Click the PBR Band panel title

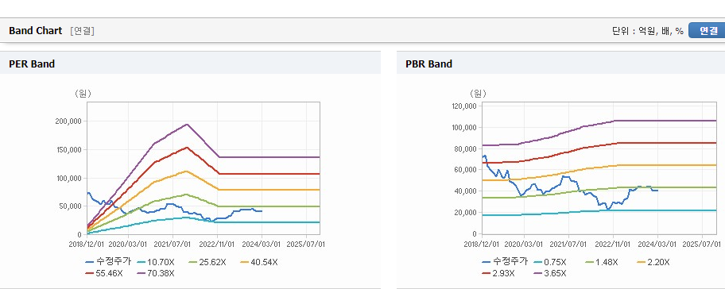[x=428, y=64]
